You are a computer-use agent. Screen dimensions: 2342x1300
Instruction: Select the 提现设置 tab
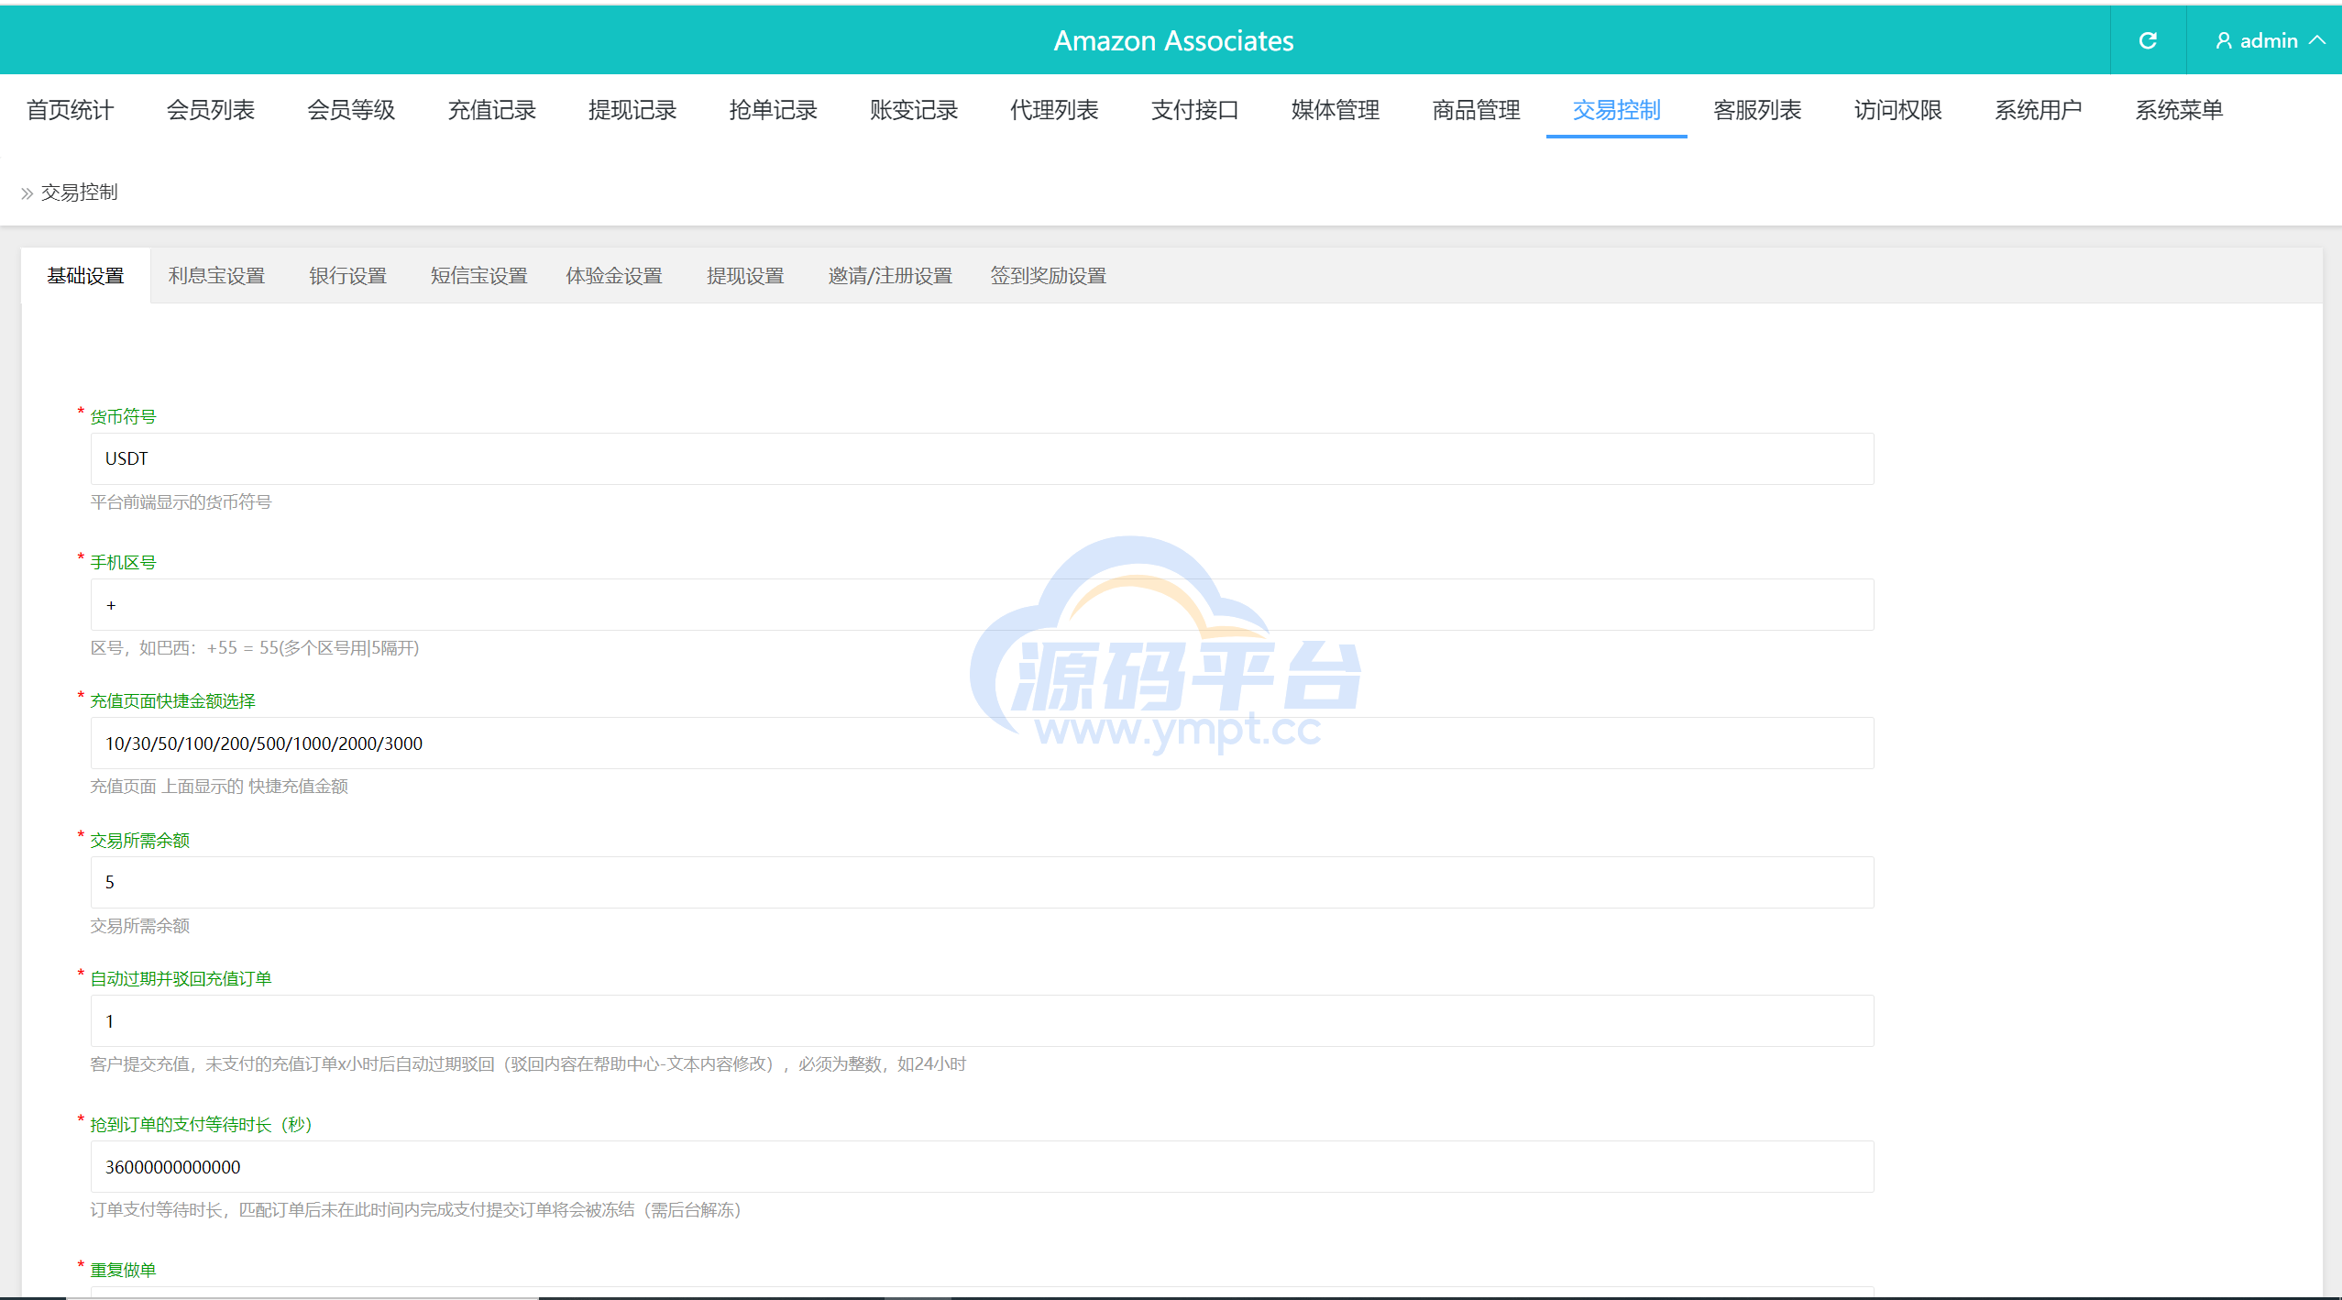click(745, 276)
